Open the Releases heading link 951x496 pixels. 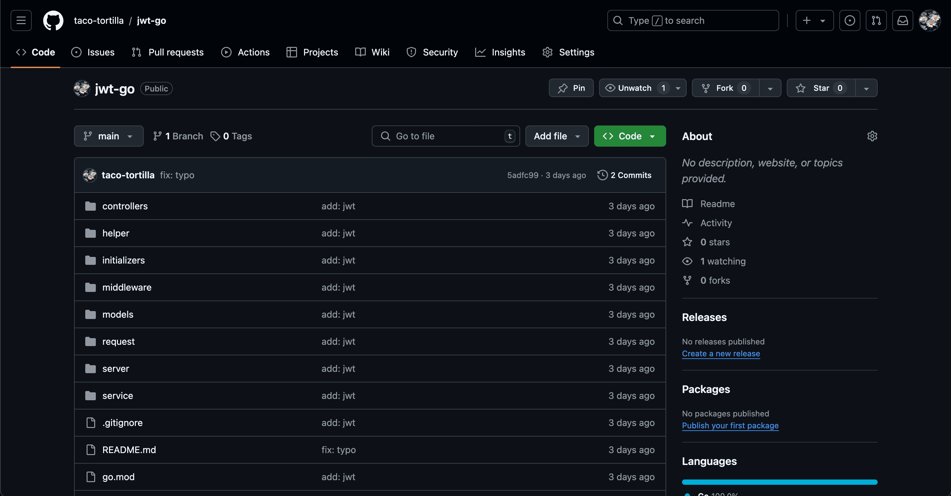click(x=704, y=317)
